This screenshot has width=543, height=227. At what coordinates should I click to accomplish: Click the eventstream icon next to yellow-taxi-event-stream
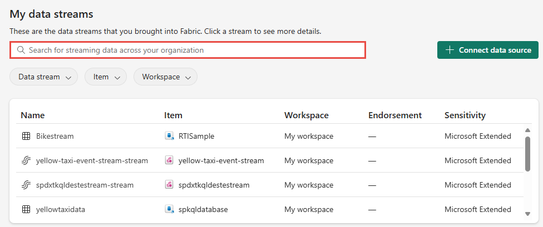pos(169,160)
